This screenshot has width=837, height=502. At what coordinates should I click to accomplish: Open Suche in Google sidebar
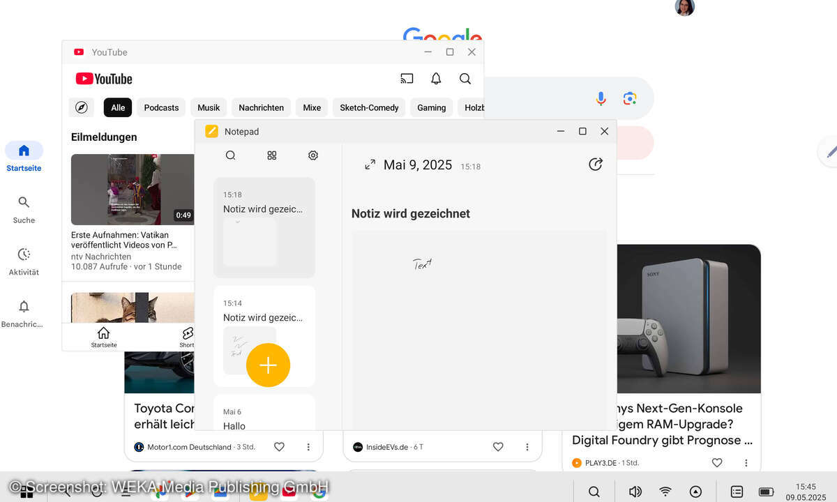24,209
